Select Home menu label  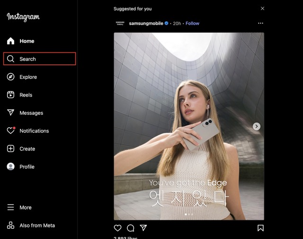point(27,41)
